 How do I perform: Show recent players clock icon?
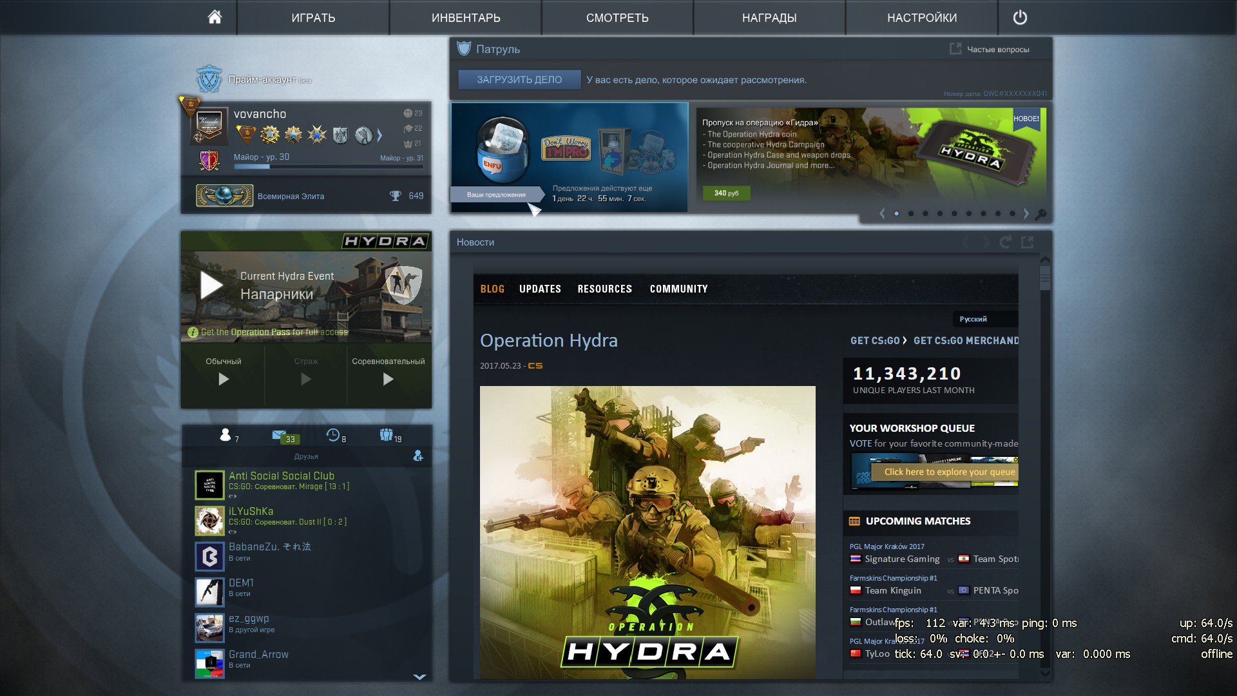tap(332, 436)
